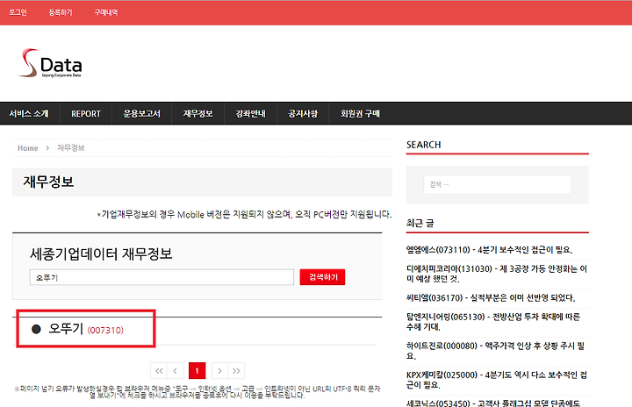
Task: Click the 최근 글 sidebar heading
Action: (420, 223)
